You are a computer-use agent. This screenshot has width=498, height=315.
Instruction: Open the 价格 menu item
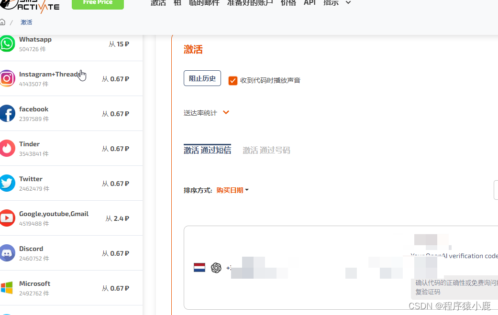point(288,2)
